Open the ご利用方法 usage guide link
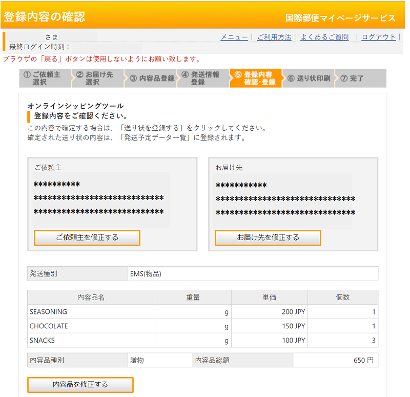Image resolution: width=410 pixels, height=397 pixels. click(x=274, y=37)
